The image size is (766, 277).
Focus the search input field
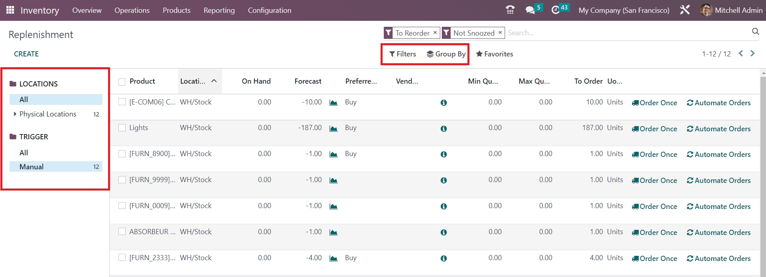[628, 33]
